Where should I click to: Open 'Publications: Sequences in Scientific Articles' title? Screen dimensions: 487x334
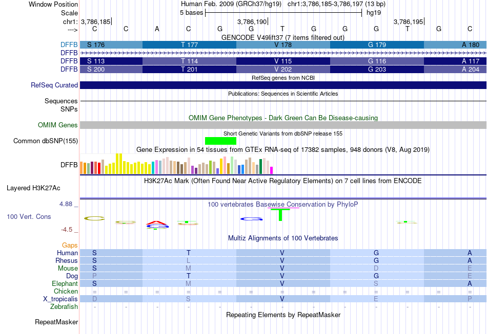pos(283,94)
